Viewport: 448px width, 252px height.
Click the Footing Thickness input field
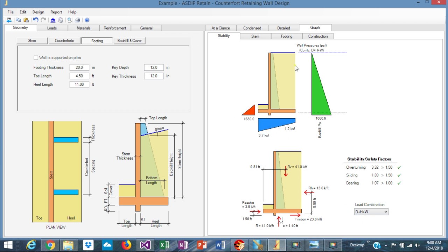(79, 68)
